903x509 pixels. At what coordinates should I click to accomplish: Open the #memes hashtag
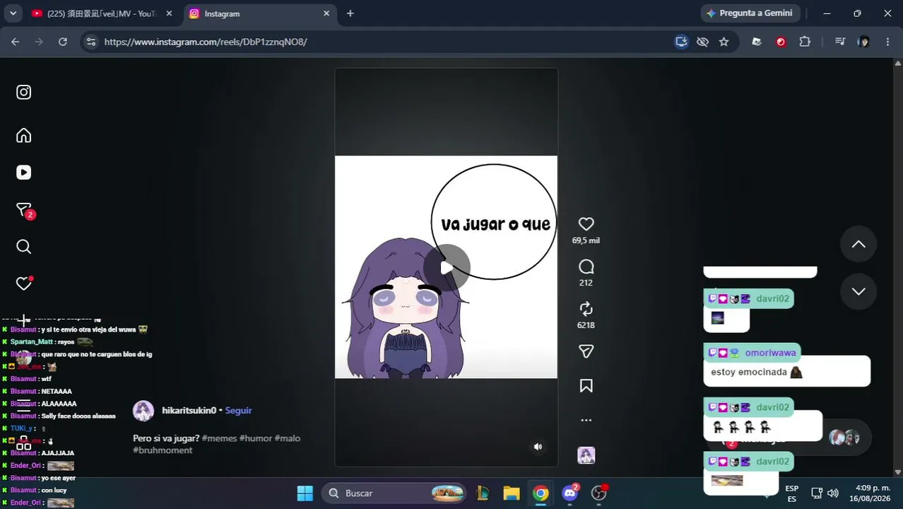click(219, 438)
